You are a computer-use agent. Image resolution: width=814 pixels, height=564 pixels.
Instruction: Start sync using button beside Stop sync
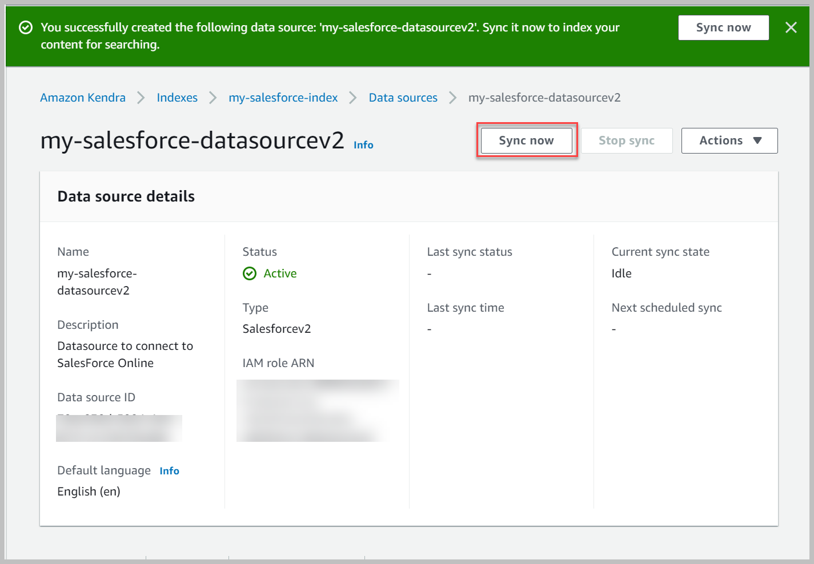click(526, 140)
